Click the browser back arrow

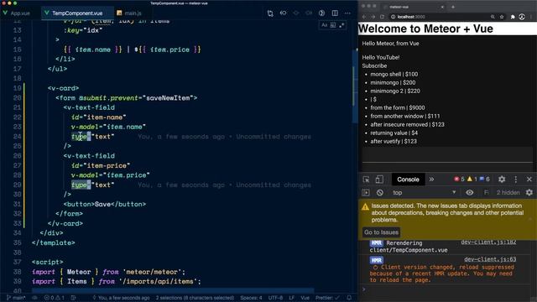pyautogui.click(x=364, y=17)
